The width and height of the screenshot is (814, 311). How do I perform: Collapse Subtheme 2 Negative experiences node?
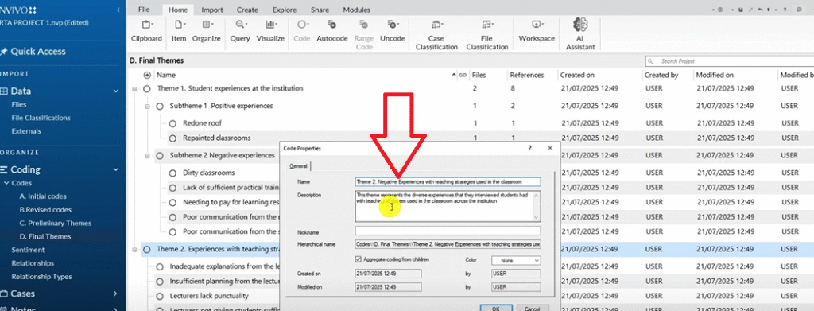(x=148, y=156)
